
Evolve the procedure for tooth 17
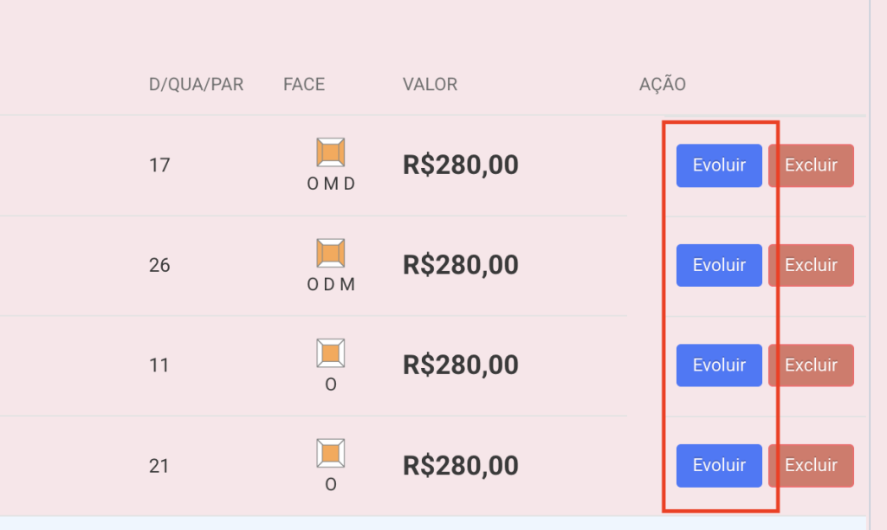click(x=719, y=165)
